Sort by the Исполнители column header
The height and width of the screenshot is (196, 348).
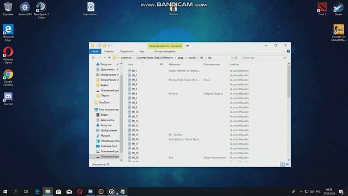212,64
